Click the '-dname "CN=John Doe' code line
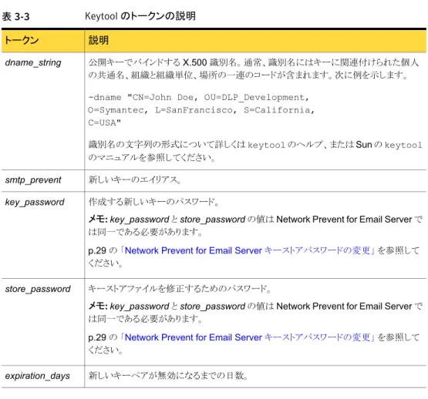This screenshot has width=428, height=399. 198,97
